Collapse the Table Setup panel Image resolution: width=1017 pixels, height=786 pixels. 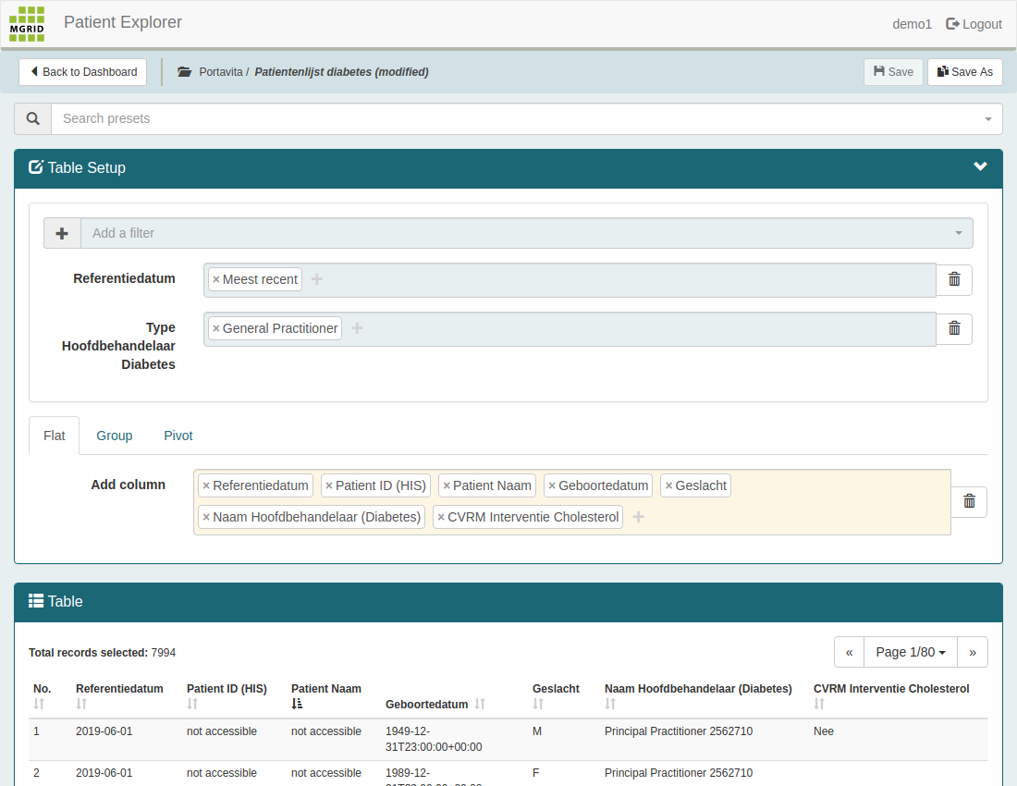tap(980, 166)
